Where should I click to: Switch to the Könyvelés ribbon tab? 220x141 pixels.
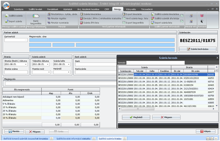click(x=131, y=9)
